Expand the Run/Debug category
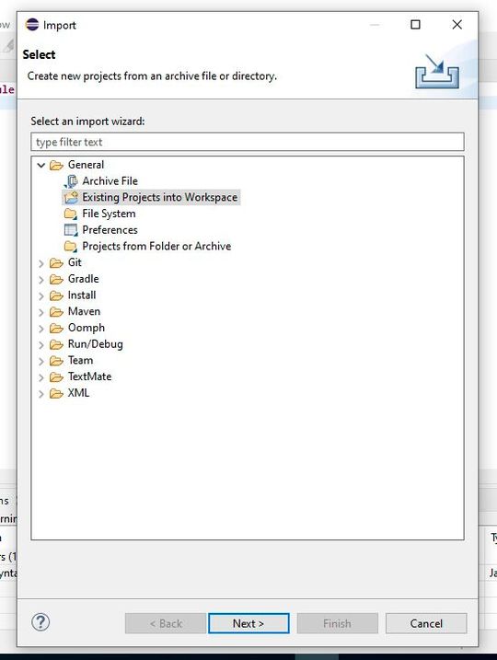 click(x=40, y=345)
